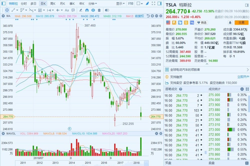Click the tick list scrollbar thumb
The height and width of the screenshot is (166, 250).
205,152
